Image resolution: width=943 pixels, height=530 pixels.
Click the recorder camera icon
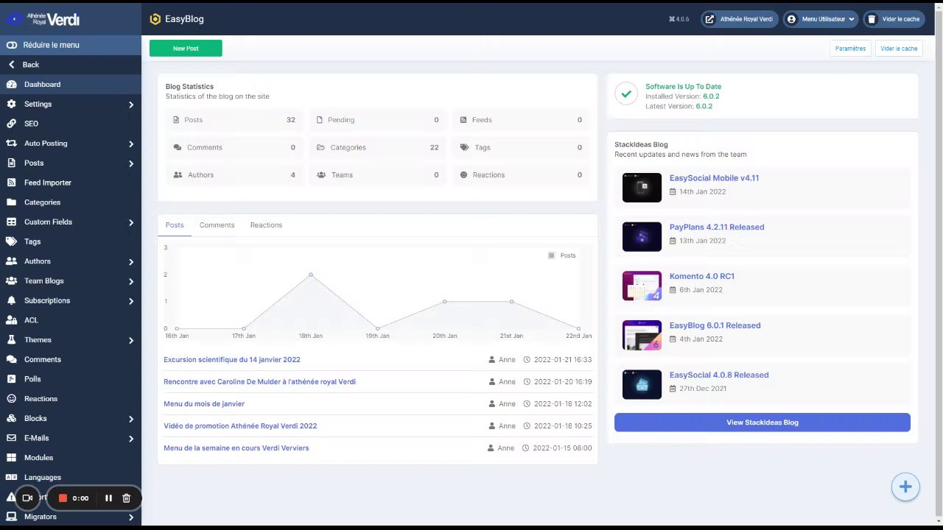point(27,498)
